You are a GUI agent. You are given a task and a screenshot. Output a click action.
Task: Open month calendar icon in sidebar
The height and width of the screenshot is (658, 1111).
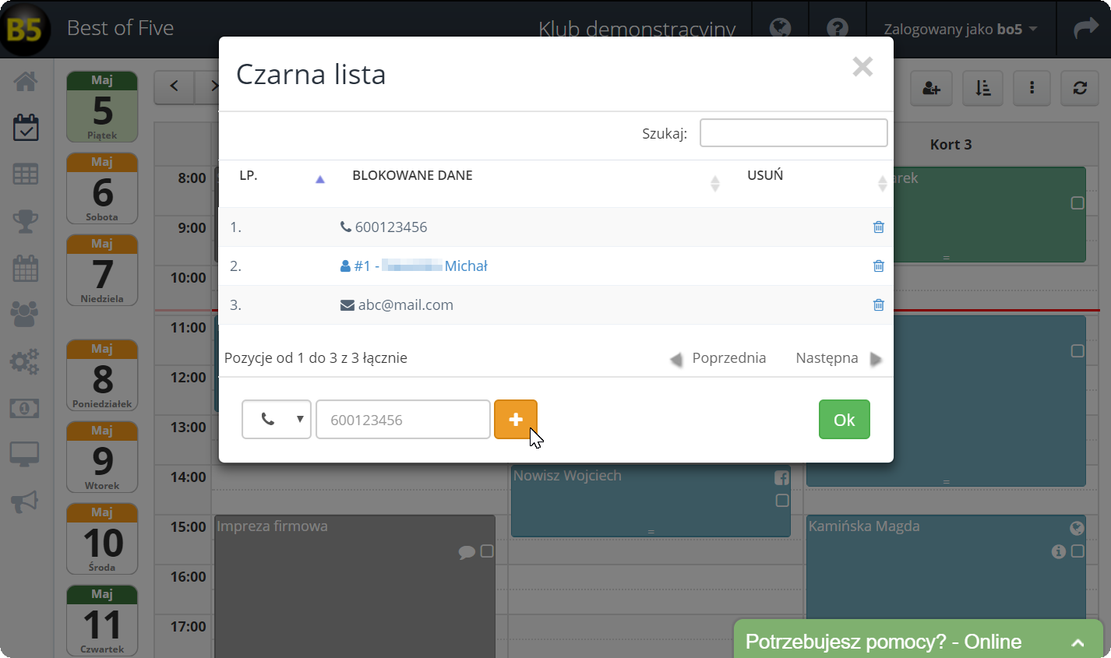point(25,269)
